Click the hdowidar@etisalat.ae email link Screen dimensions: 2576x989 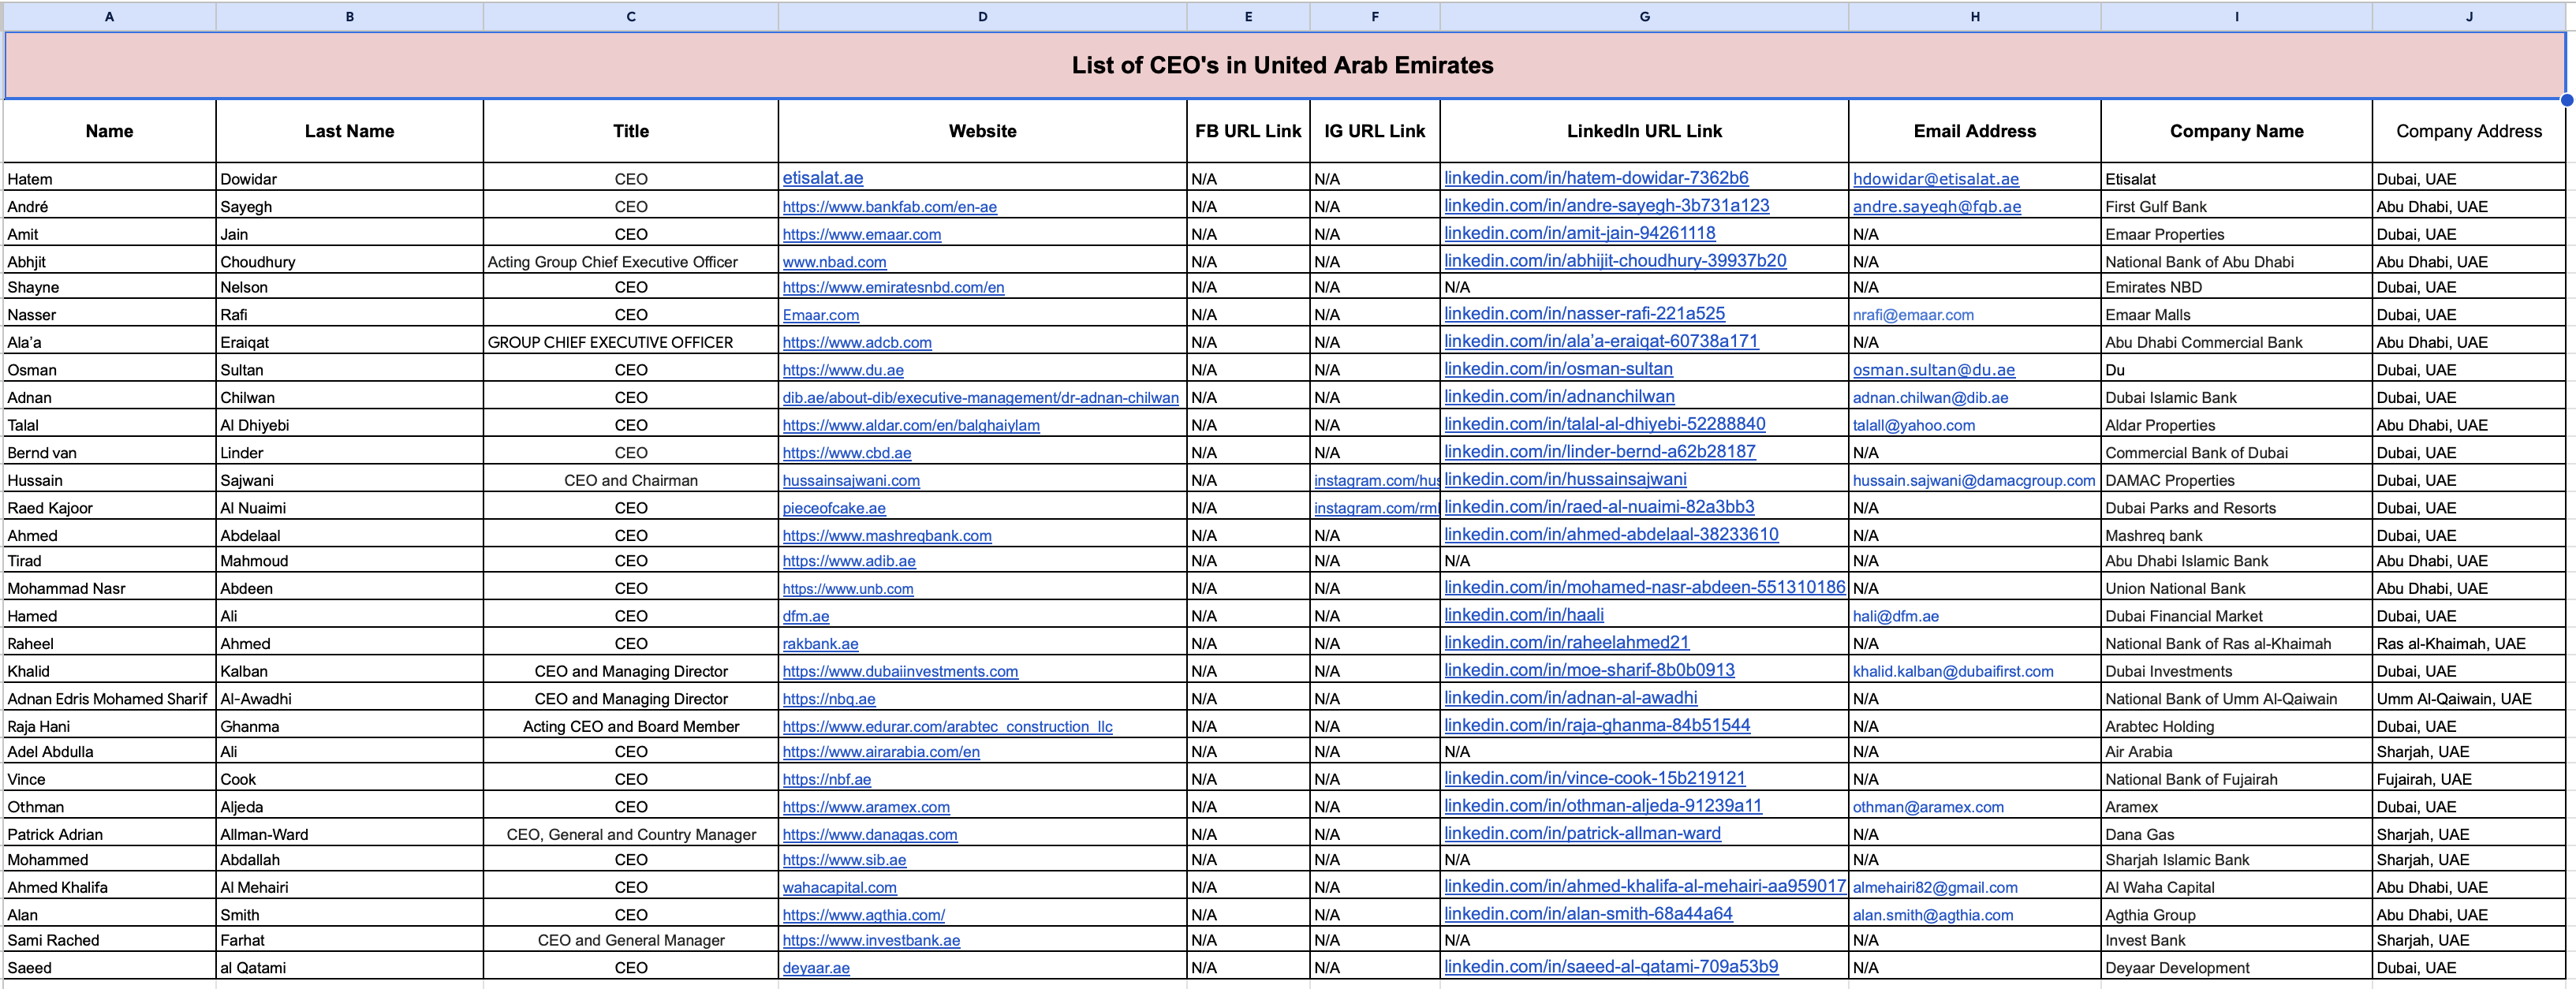tap(1935, 179)
